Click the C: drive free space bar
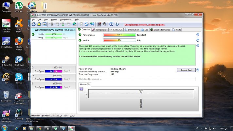Screen dimensions: 233x131 click(x=54, y=71)
